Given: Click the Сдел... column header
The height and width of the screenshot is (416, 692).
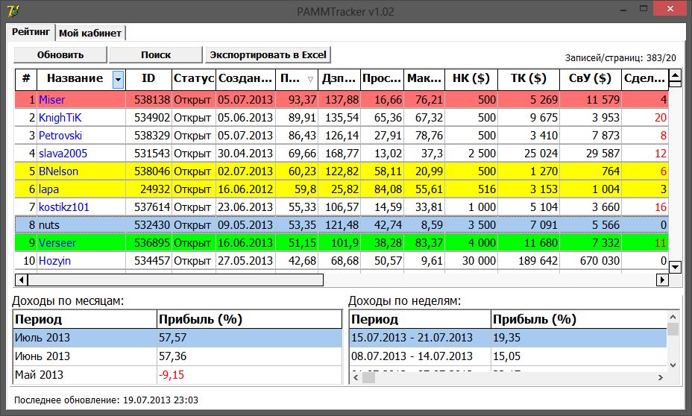Looking at the screenshot, I should click(645, 80).
